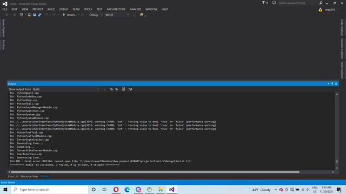Image resolution: width=346 pixels, height=194 pixels.
Task: Open the HELP menu
Action: click(x=165, y=9)
